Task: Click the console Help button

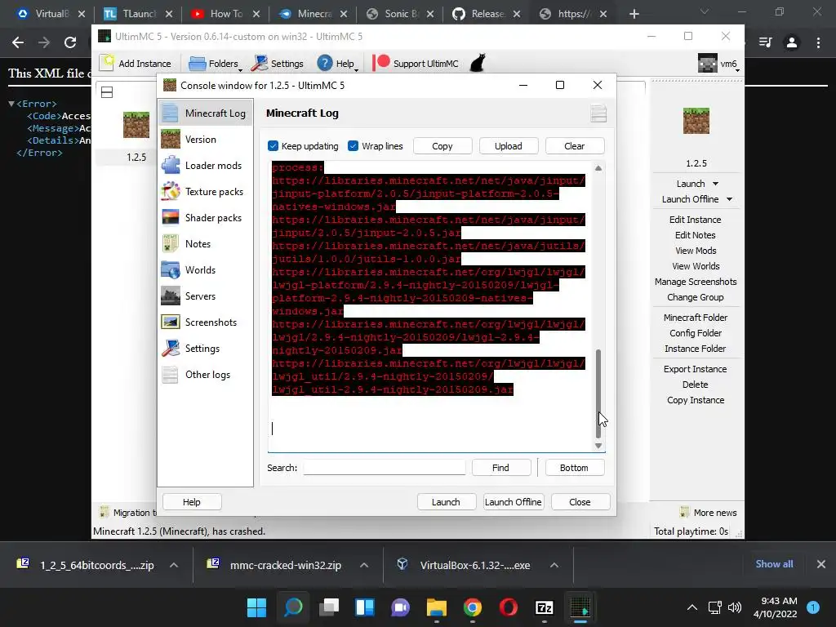Action: pyautogui.click(x=192, y=502)
